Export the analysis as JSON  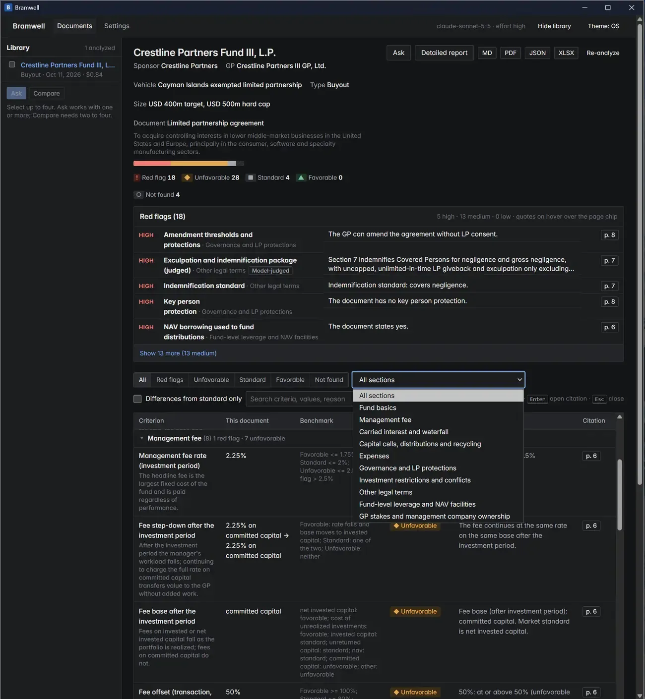537,53
